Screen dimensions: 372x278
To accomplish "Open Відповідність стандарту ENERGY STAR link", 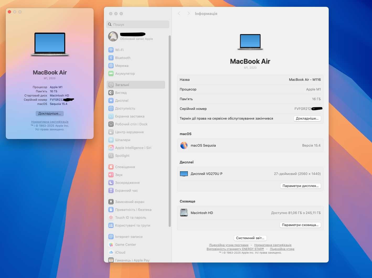I will coord(235,249).
